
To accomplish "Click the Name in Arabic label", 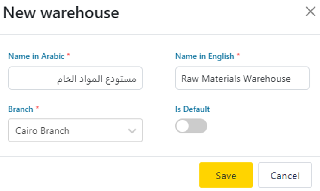I will (36, 56).
